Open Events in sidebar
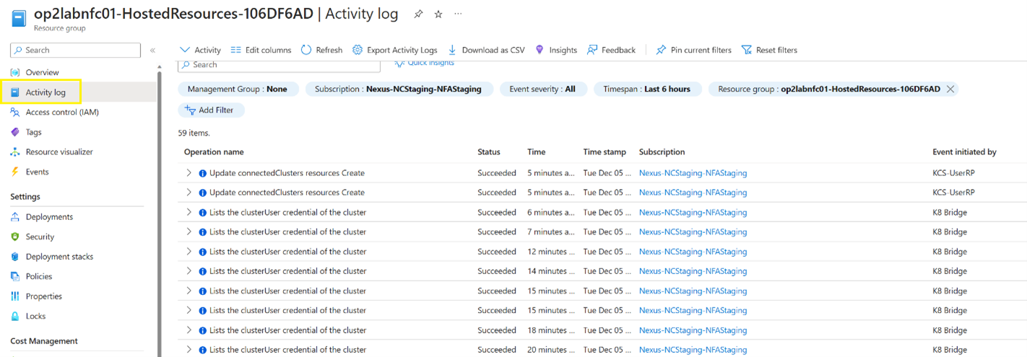The height and width of the screenshot is (357, 1027). tap(37, 172)
